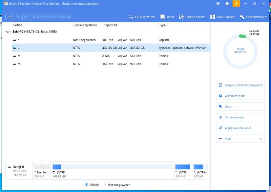The width and height of the screenshot is (271, 192).
Task: Click 'Systeem, Opstart, Activeer, Primair' type text
Action: 182,48
